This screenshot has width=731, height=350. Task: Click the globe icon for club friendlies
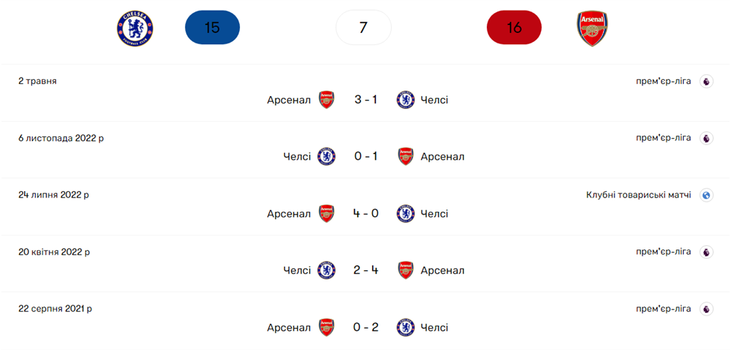click(x=706, y=195)
